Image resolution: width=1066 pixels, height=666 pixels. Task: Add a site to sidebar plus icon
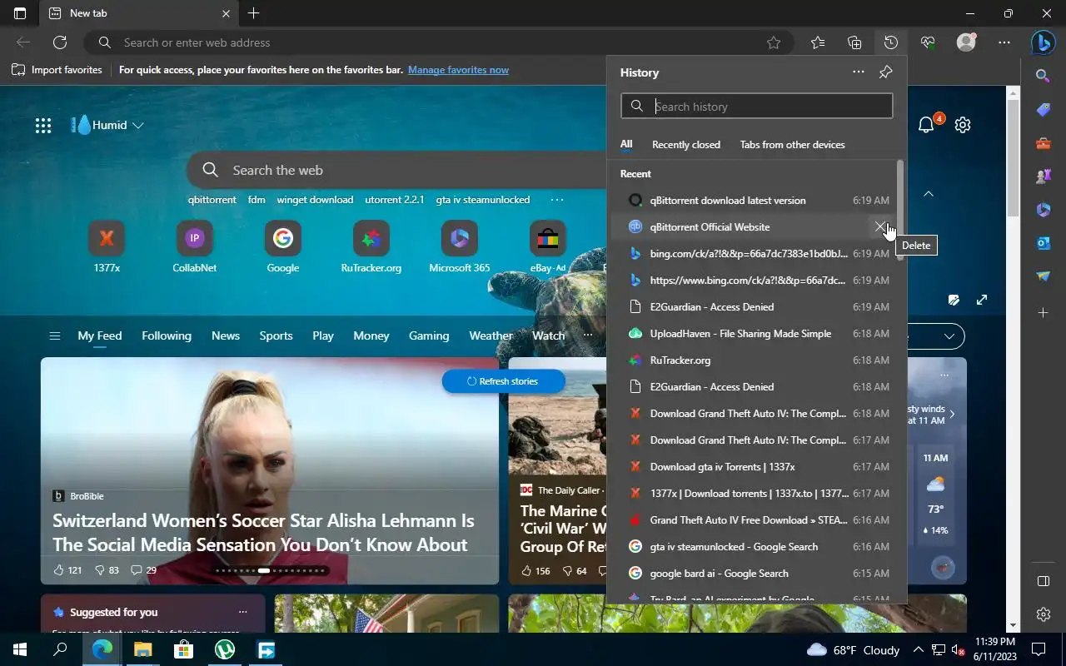pos(1043,313)
